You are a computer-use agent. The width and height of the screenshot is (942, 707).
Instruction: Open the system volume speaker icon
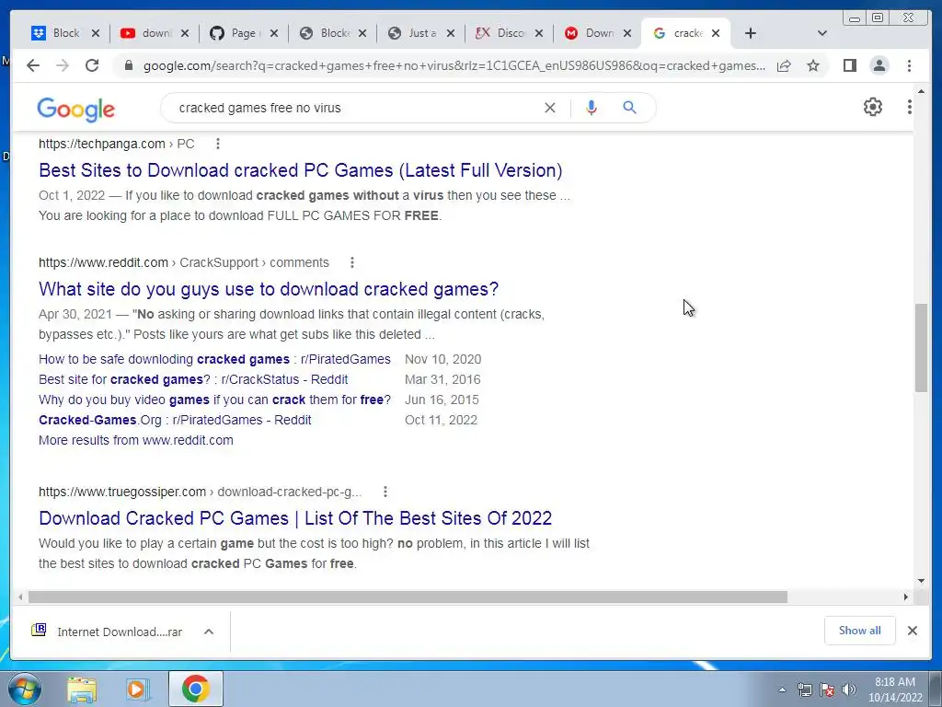[x=848, y=690]
